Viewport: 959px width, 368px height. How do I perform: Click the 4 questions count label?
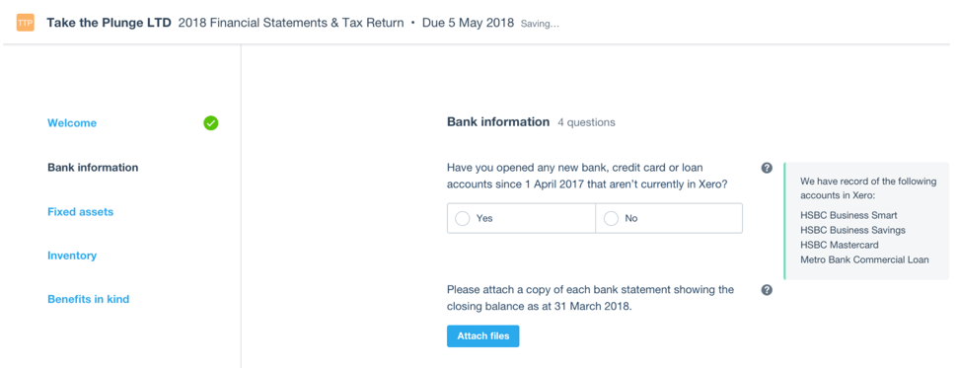pyautogui.click(x=586, y=123)
